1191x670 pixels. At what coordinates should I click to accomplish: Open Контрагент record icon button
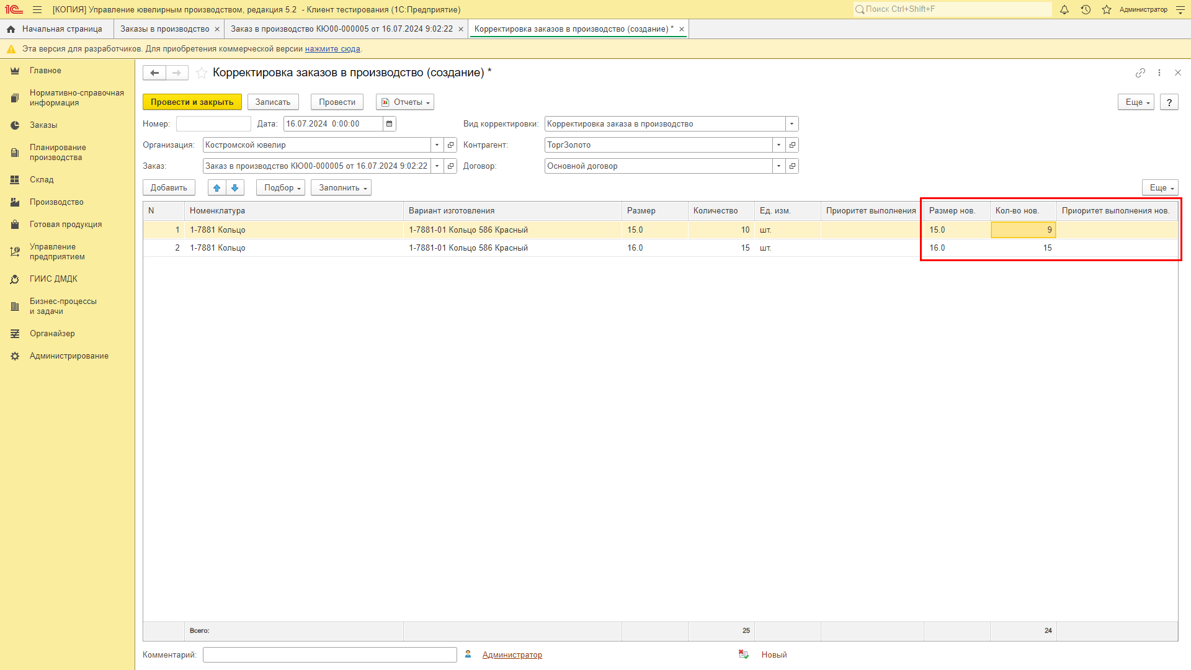(x=792, y=145)
